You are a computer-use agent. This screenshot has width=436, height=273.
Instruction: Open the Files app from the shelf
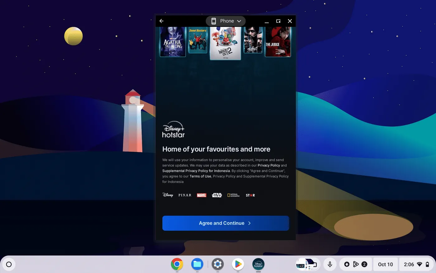click(197, 264)
